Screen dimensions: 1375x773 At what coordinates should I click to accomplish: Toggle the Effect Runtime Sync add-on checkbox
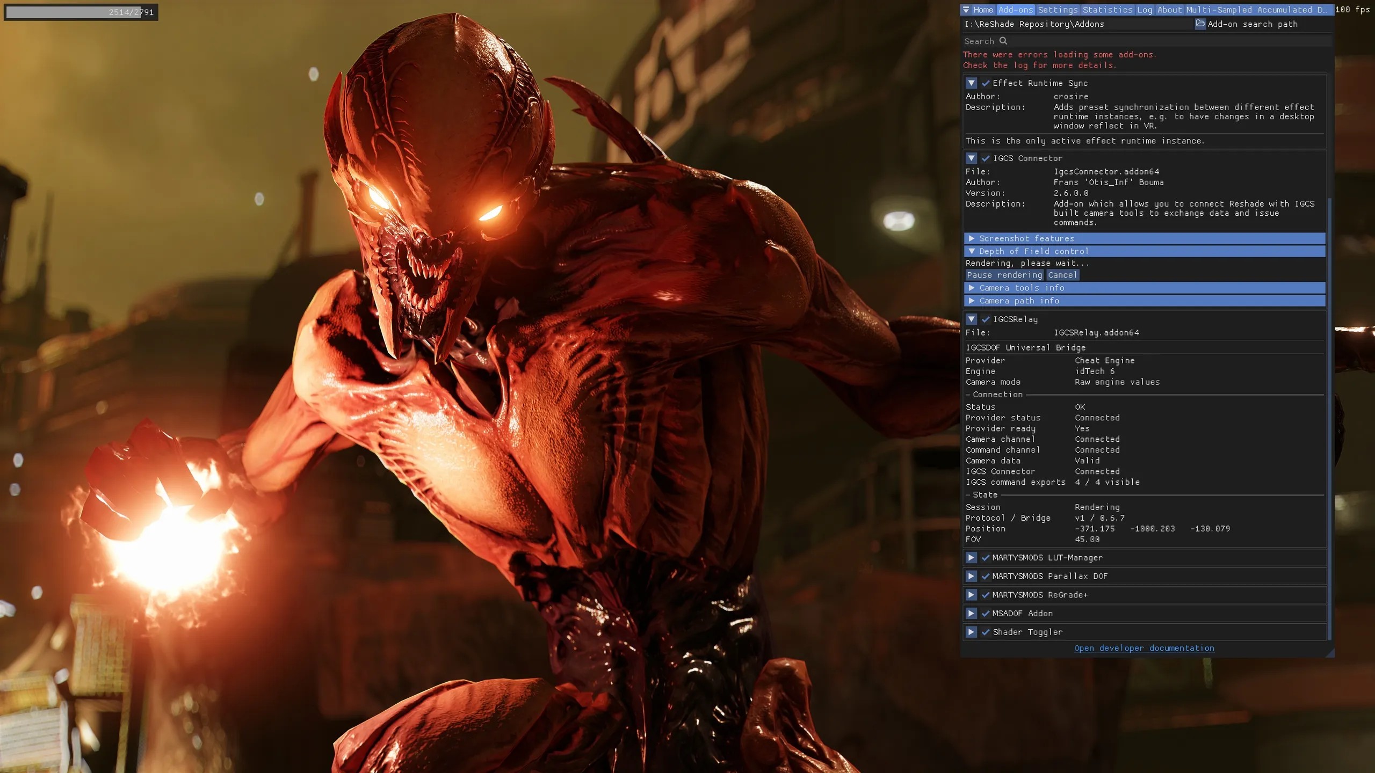pyautogui.click(x=986, y=83)
